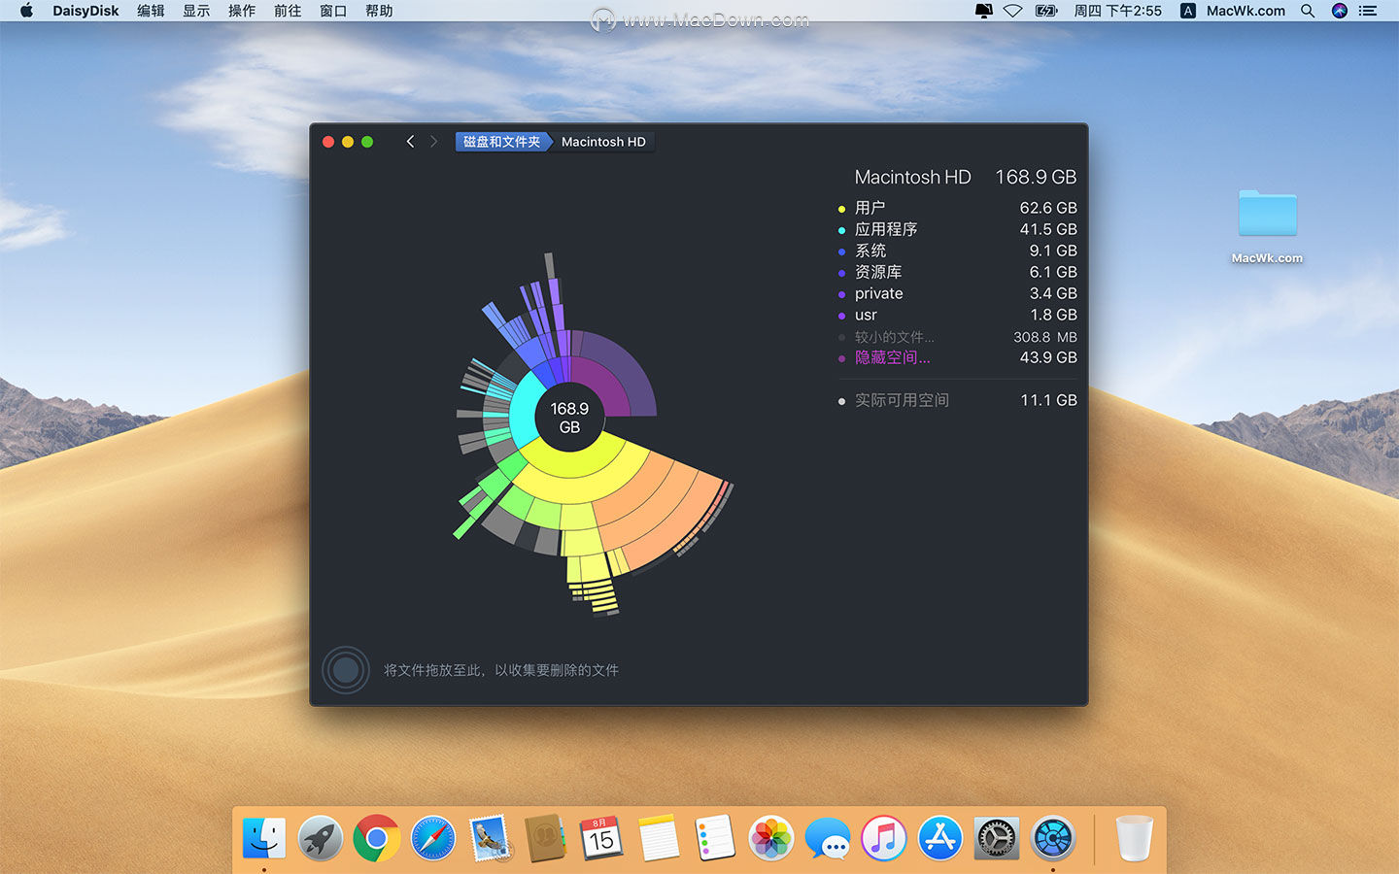Open the 显示 menu
Viewport: 1399px width, 874px height.
tap(196, 11)
